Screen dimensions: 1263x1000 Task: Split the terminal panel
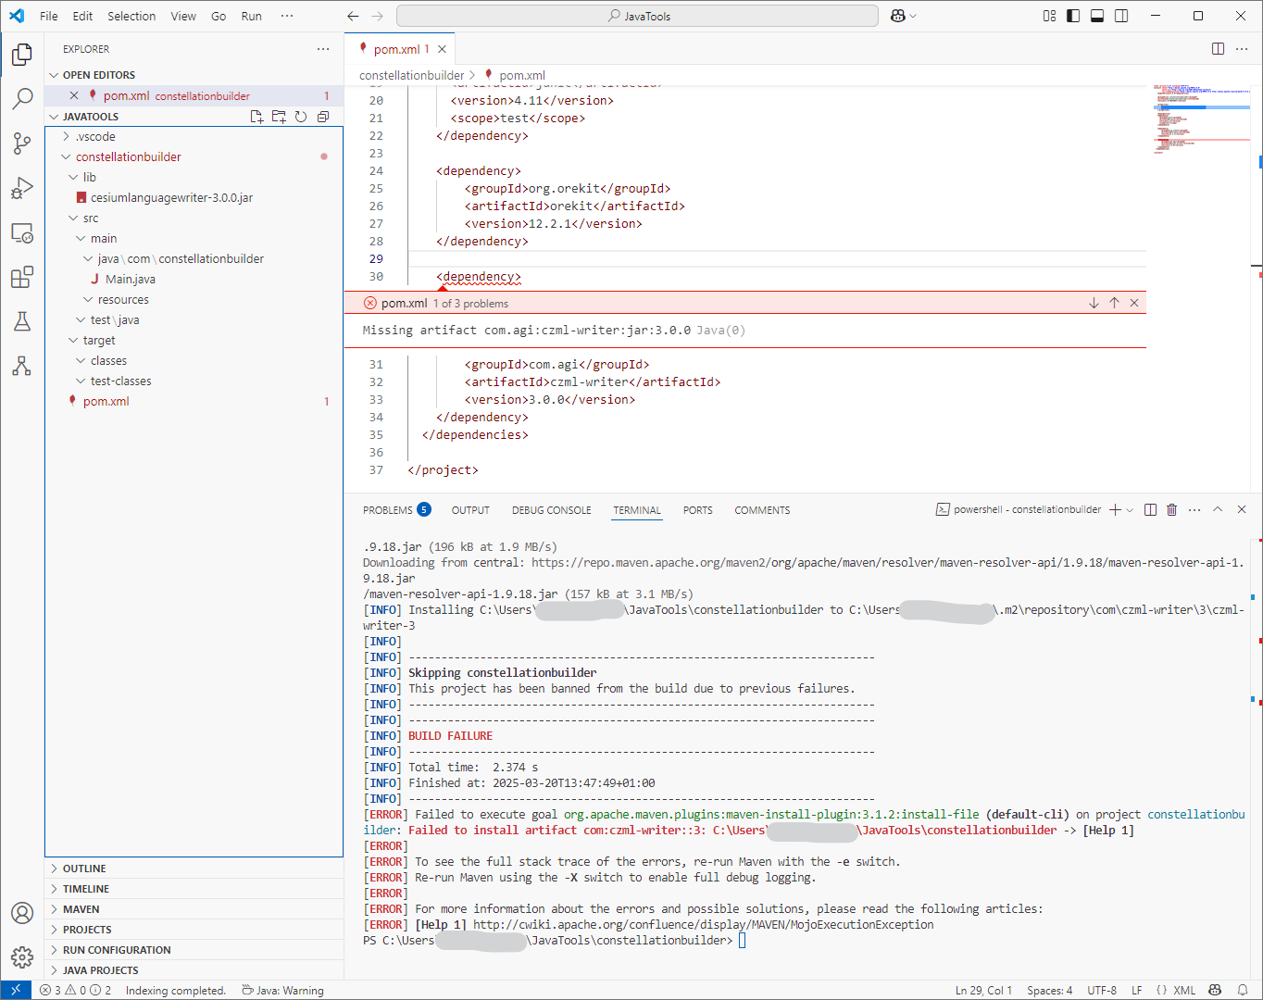click(1150, 510)
